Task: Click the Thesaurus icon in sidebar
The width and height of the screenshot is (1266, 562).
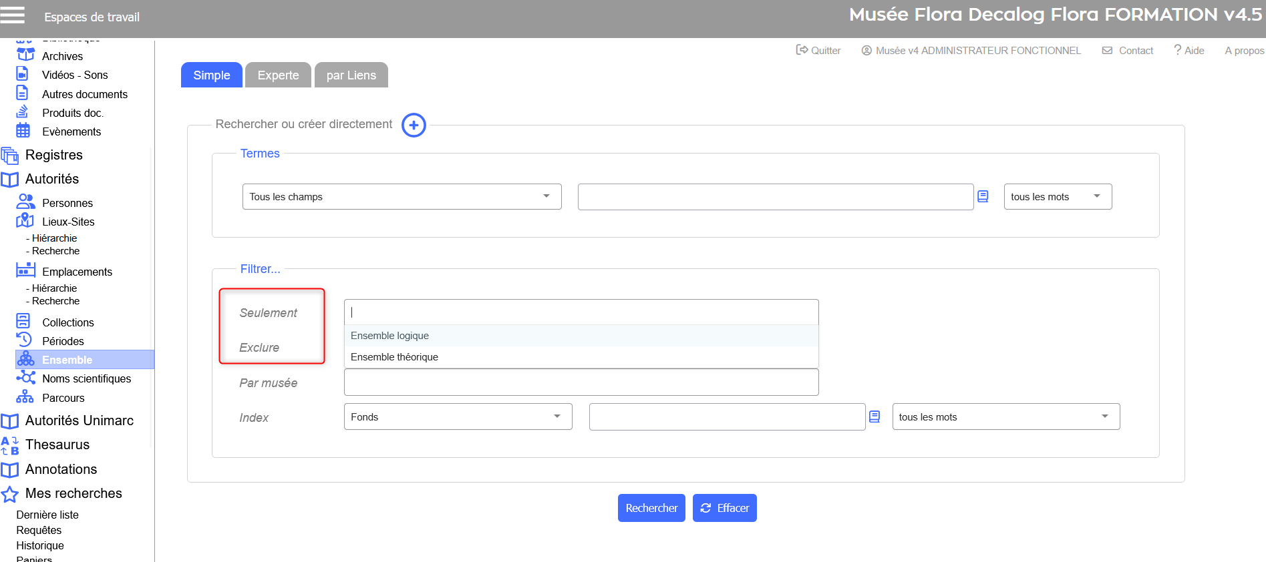Action: tap(10, 445)
